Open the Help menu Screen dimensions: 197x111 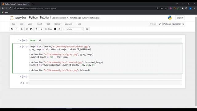click(79, 24)
